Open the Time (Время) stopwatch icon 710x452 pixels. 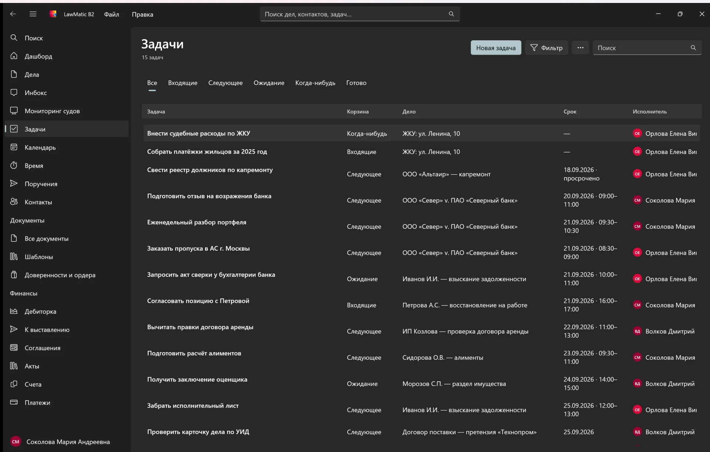(14, 165)
